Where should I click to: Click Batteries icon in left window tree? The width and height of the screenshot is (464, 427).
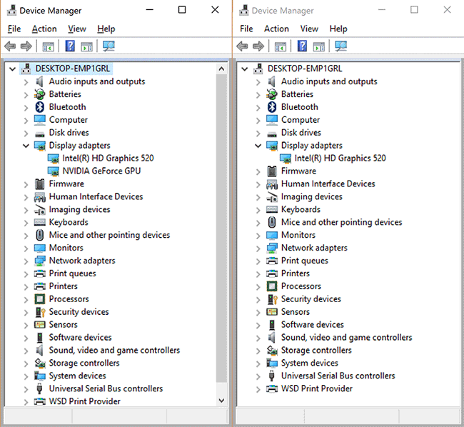pyautogui.click(x=40, y=94)
